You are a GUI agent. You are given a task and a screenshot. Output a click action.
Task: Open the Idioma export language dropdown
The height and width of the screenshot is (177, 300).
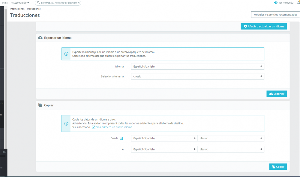(x=197, y=66)
